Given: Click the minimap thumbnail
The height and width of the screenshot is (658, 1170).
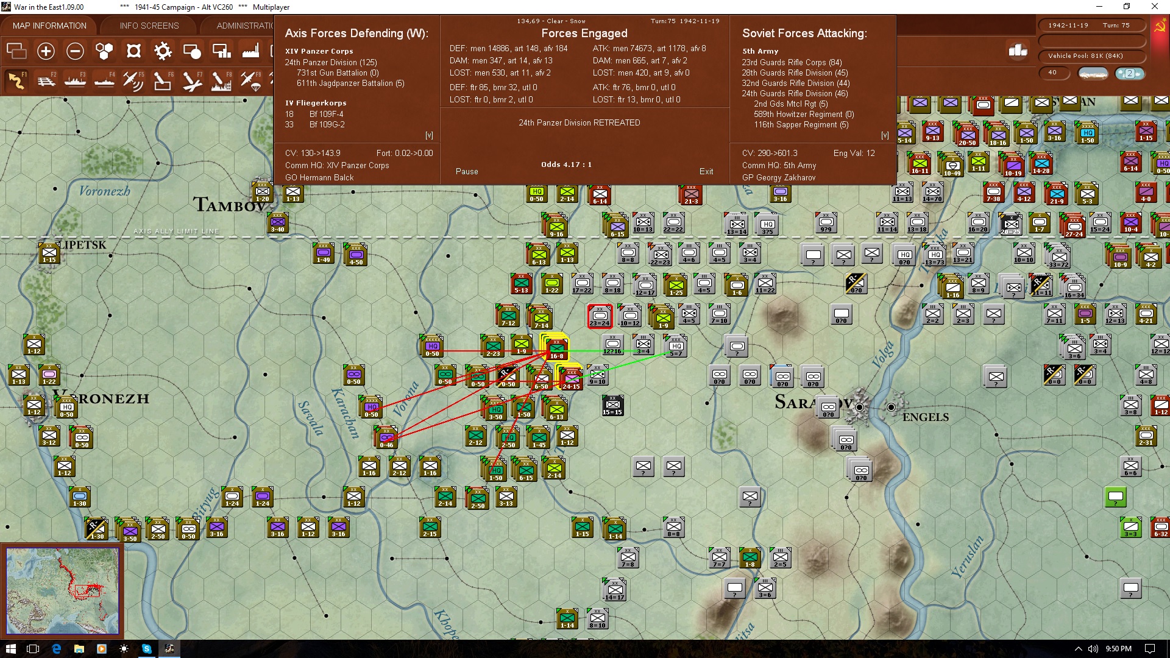Looking at the screenshot, I should pyautogui.click(x=63, y=591).
